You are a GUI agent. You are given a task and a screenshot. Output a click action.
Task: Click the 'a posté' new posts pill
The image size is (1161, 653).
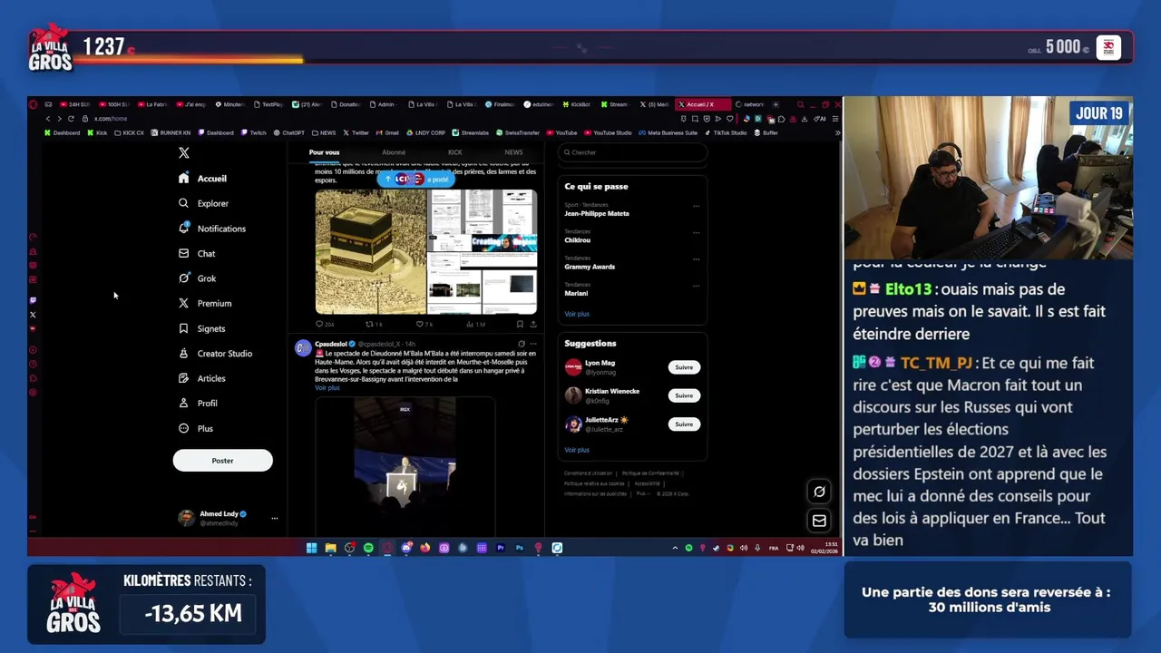(415, 179)
